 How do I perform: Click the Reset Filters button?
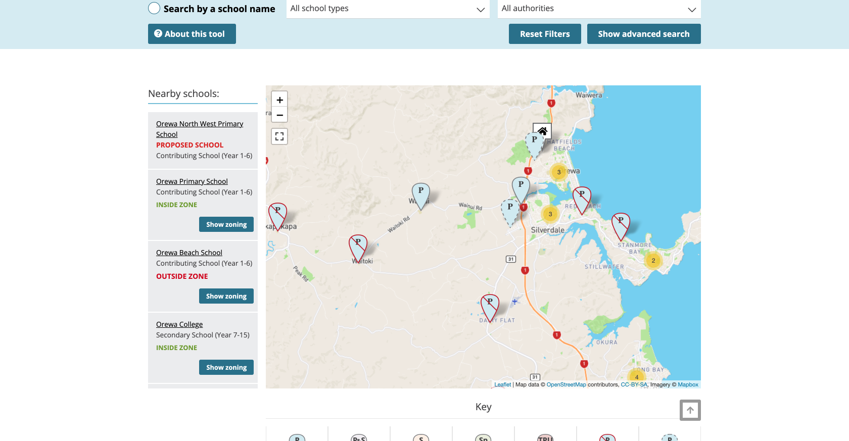tap(545, 34)
